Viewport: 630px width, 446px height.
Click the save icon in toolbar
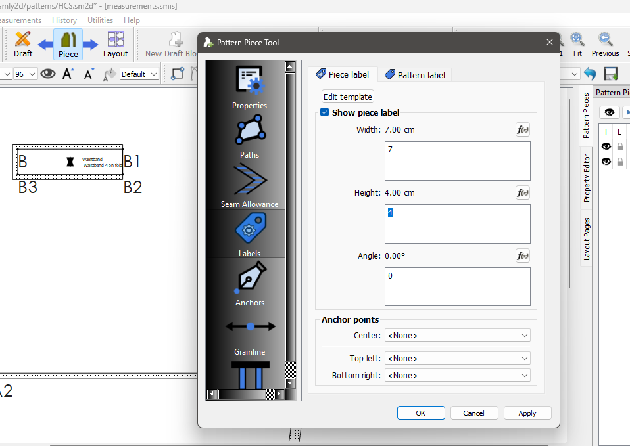coord(611,74)
